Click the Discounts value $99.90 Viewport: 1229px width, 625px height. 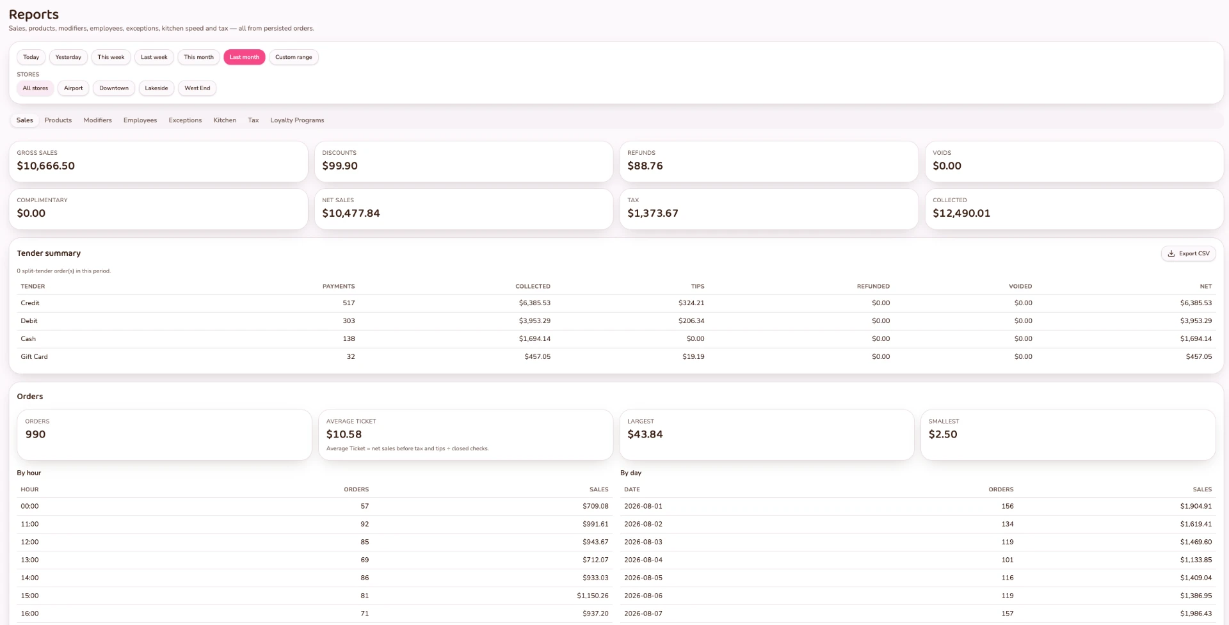(x=340, y=166)
